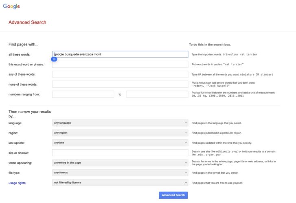Click the exact word or phrase field
296x203 pixels.
pyautogui.click(x=120, y=64)
